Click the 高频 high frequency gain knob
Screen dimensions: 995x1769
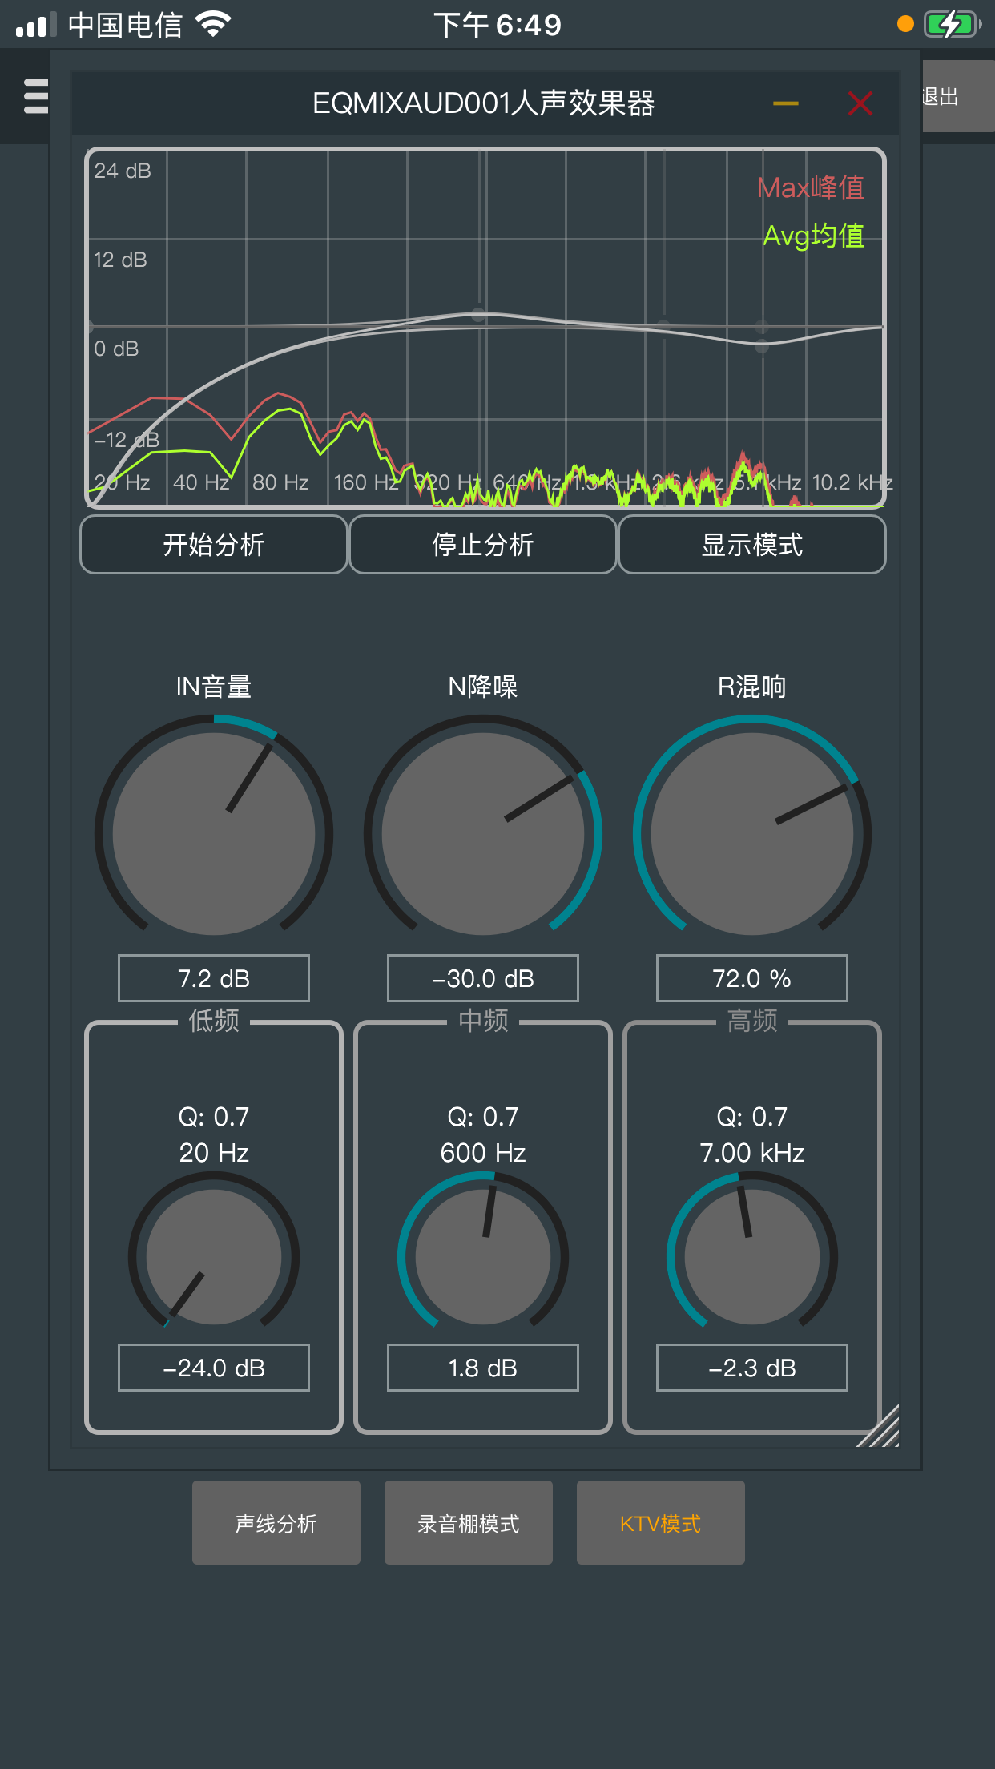pos(751,1256)
